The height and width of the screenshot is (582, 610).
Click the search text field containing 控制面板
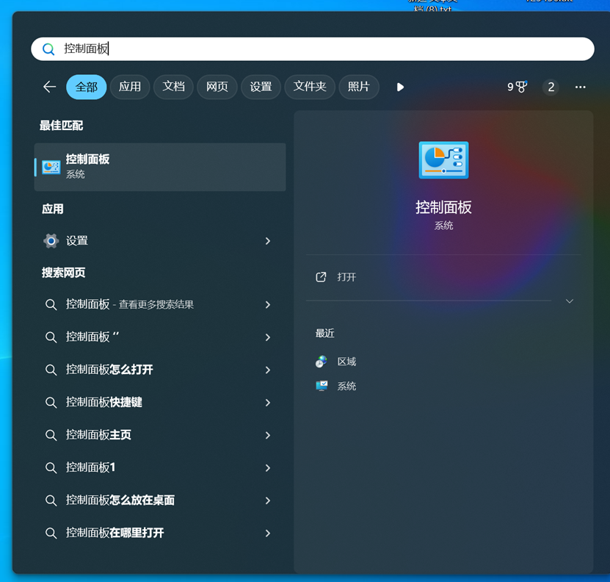point(313,49)
